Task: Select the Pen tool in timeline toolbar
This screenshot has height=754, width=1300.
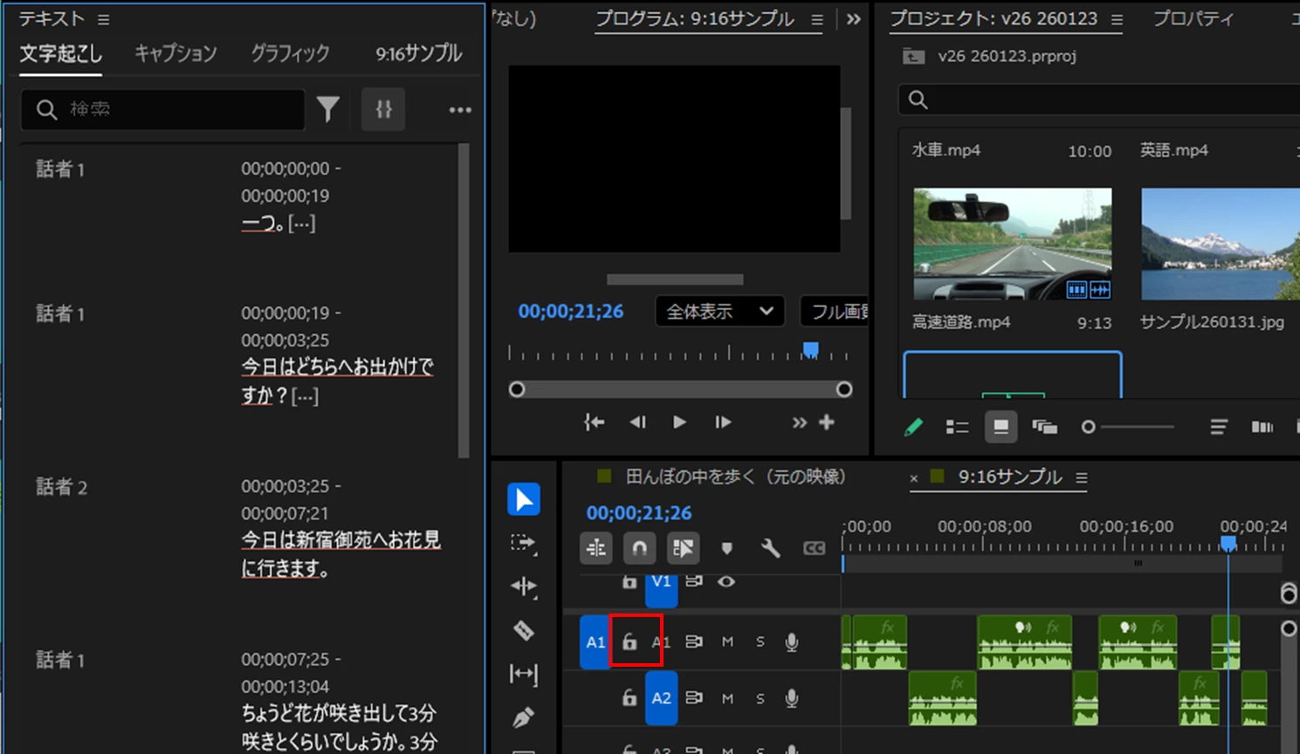Action: click(x=524, y=717)
